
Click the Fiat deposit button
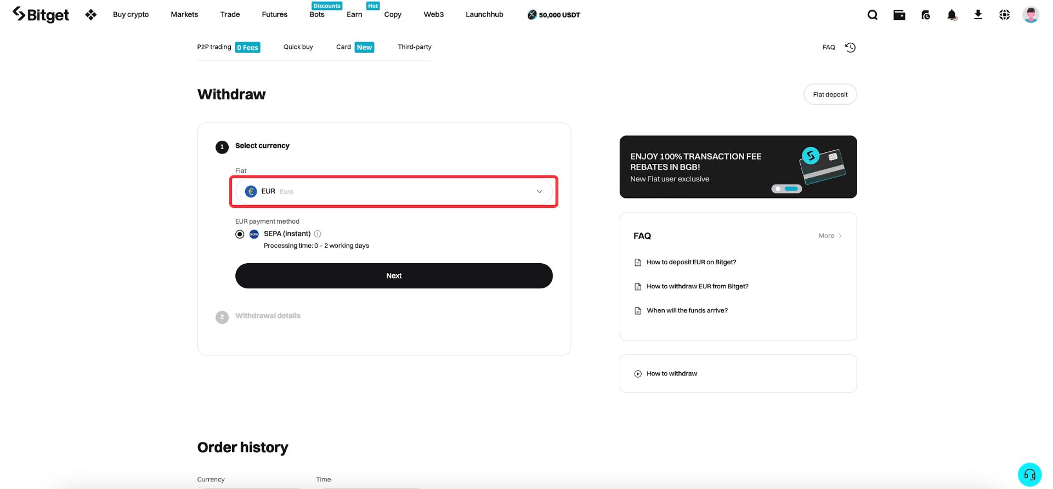click(x=830, y=94)
